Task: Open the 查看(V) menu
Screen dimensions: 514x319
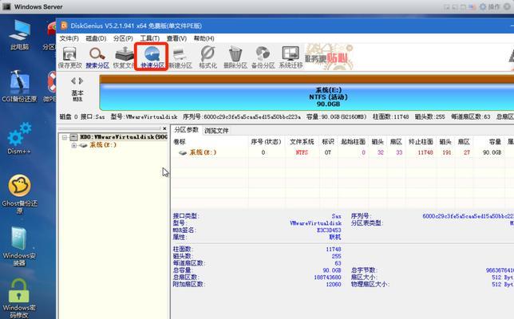Action: (176, 38)
